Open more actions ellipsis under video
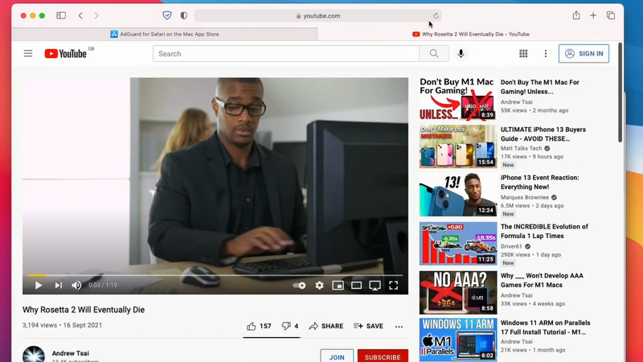The height and width of the screenshot is (362, 643). [x=399, y=327]
